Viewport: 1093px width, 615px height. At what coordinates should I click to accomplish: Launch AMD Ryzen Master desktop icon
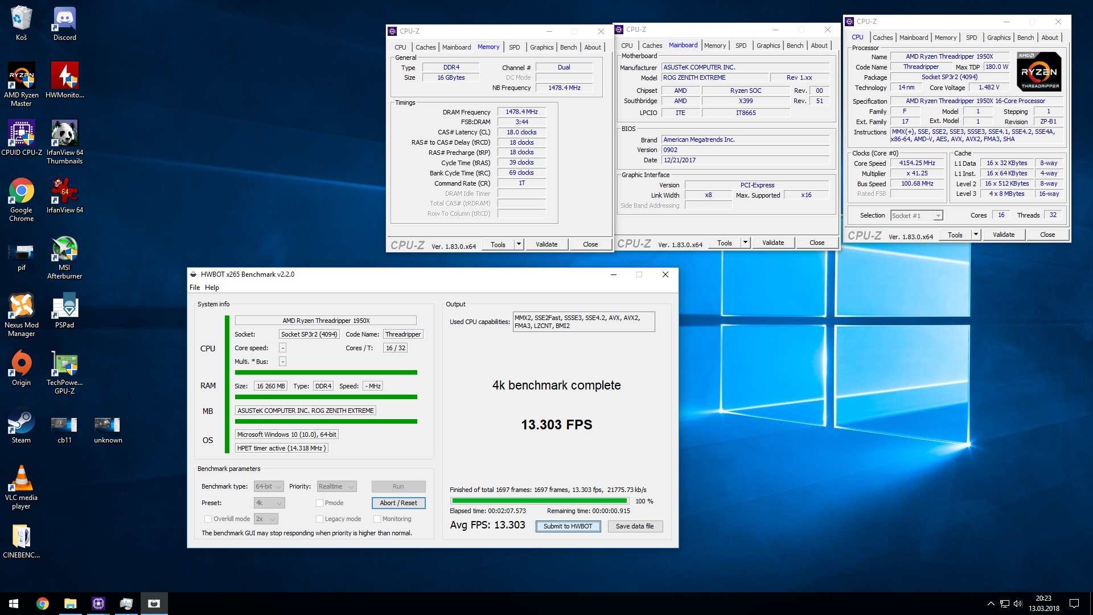[x=21, y=84]
